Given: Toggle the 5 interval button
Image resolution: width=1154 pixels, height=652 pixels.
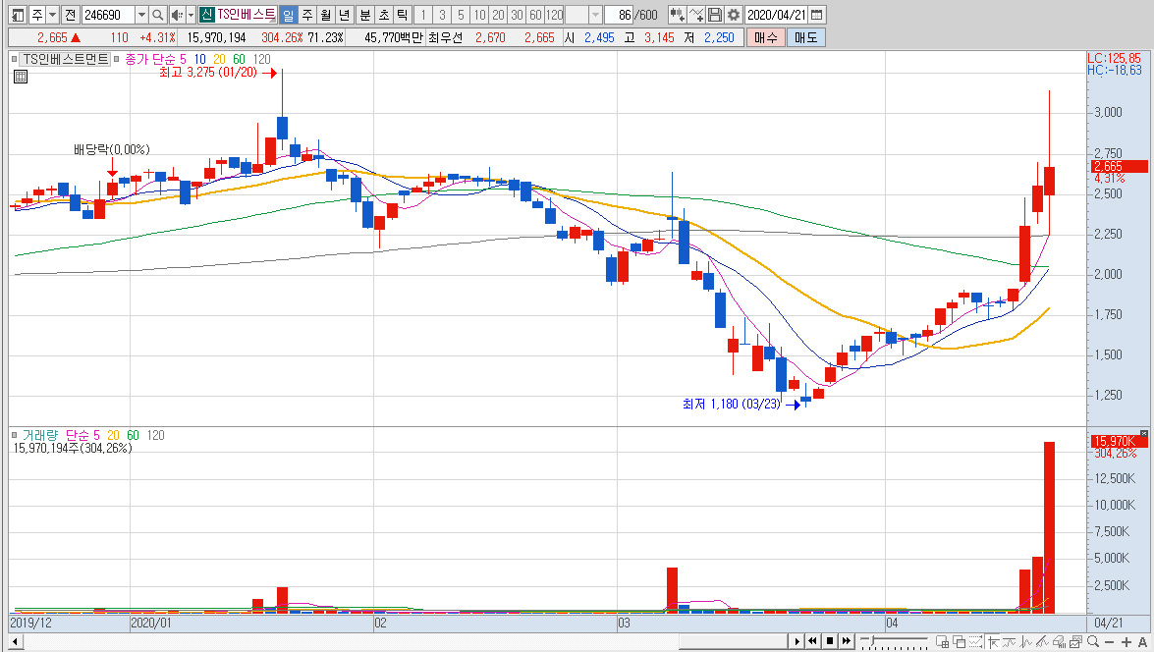Looking at the screenshot, I should (461, 15).
